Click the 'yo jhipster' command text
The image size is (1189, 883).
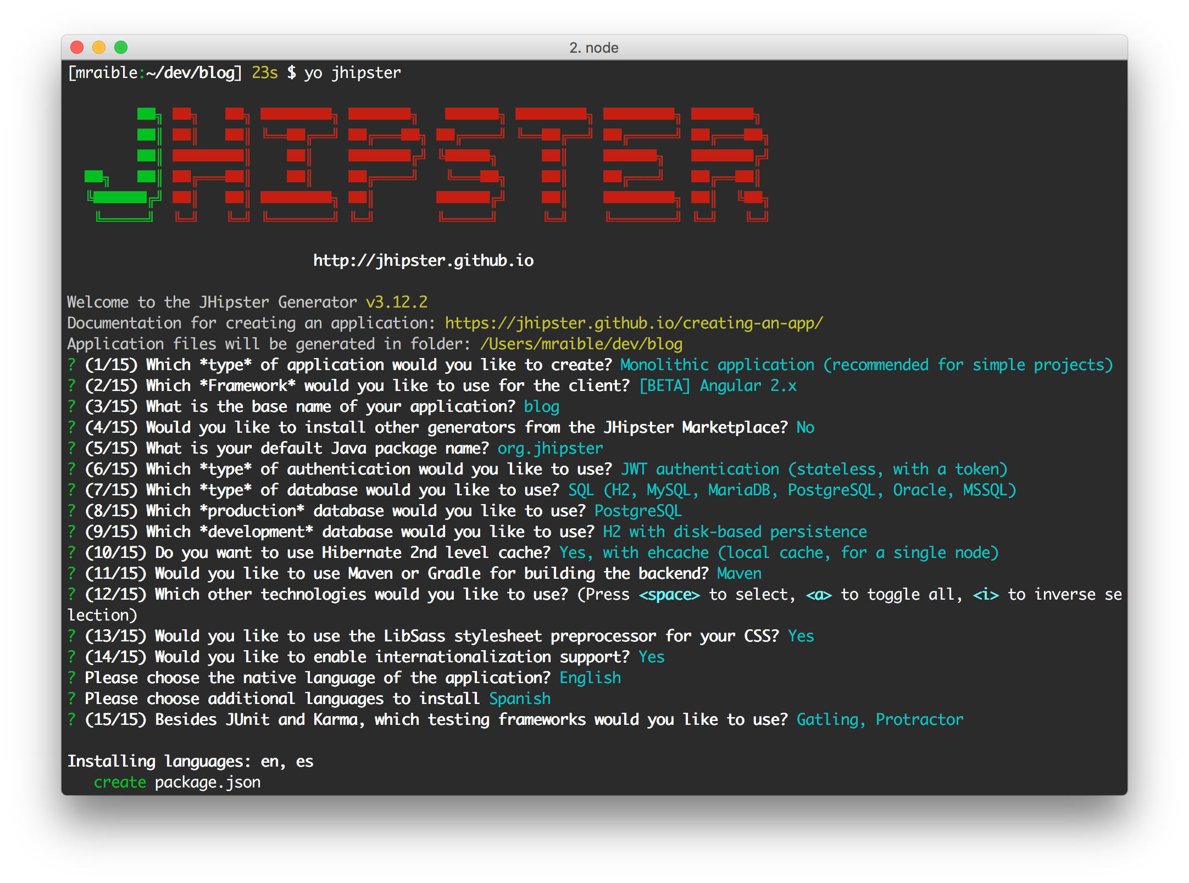click(x=352, y=72)
